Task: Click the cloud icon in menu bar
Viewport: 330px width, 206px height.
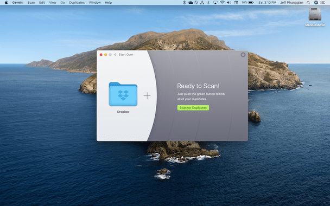Action: tap(191, 3)
